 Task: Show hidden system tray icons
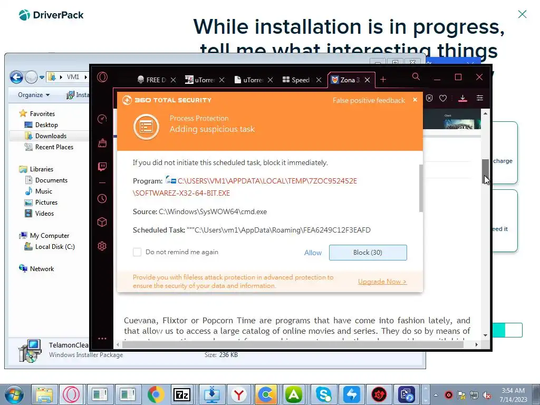[x=436, y=395]
